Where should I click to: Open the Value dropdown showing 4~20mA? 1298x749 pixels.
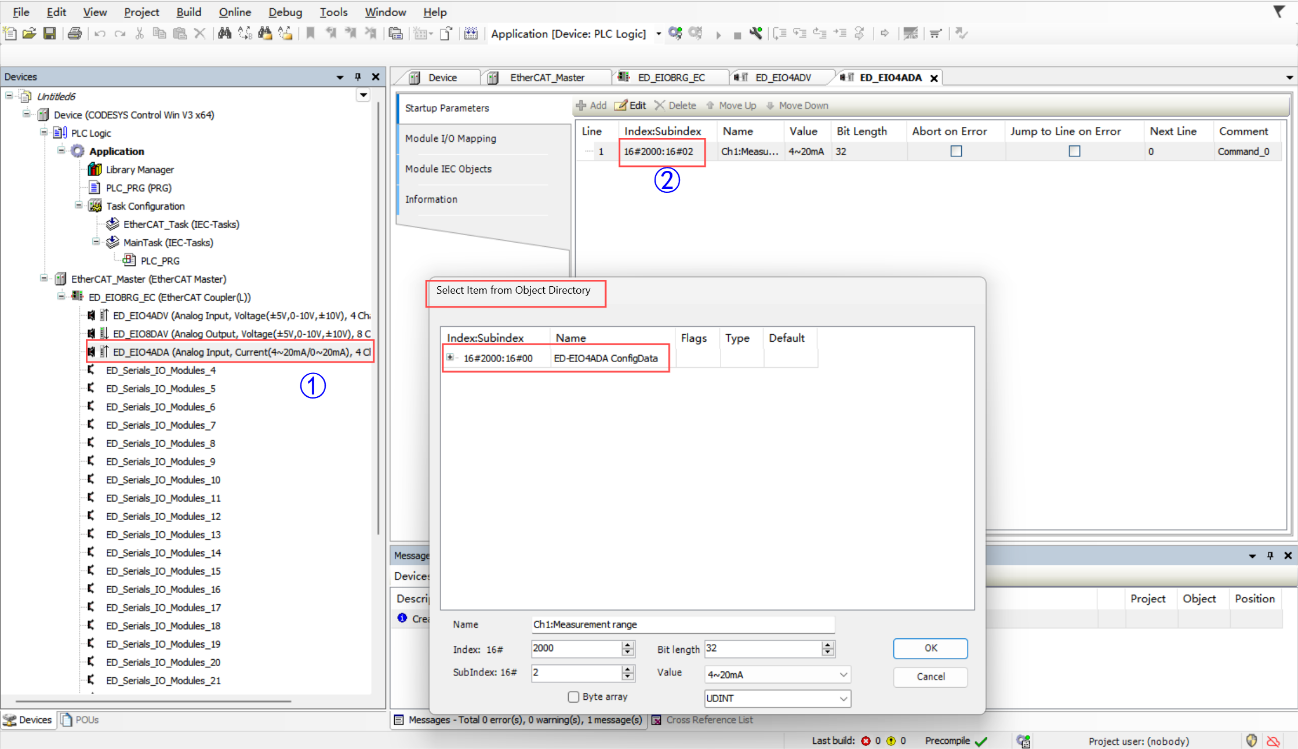point(843,675)
